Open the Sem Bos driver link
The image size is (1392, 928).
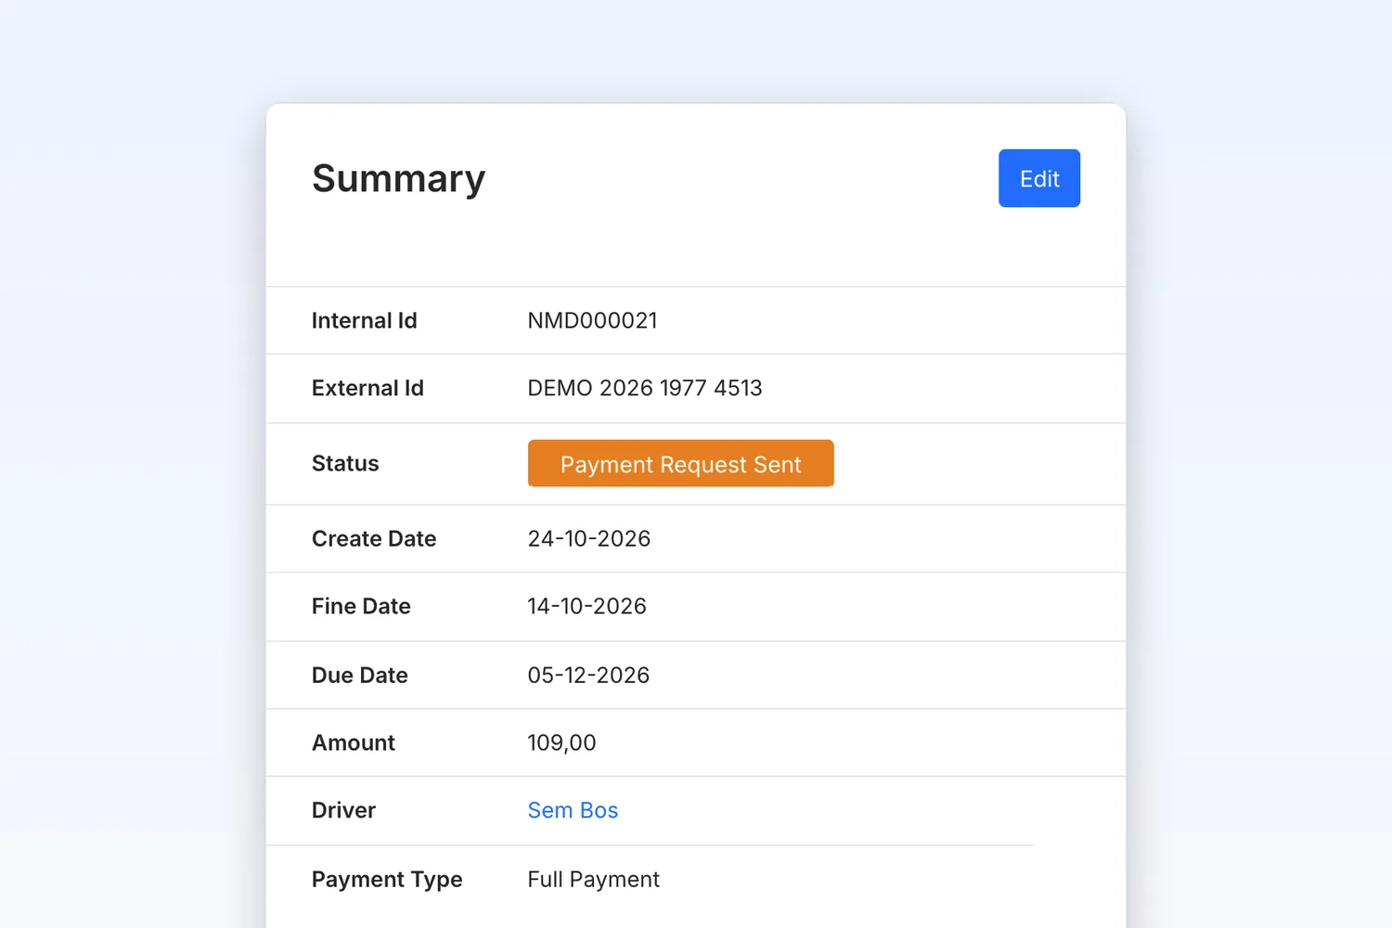[x=573, y=810]
